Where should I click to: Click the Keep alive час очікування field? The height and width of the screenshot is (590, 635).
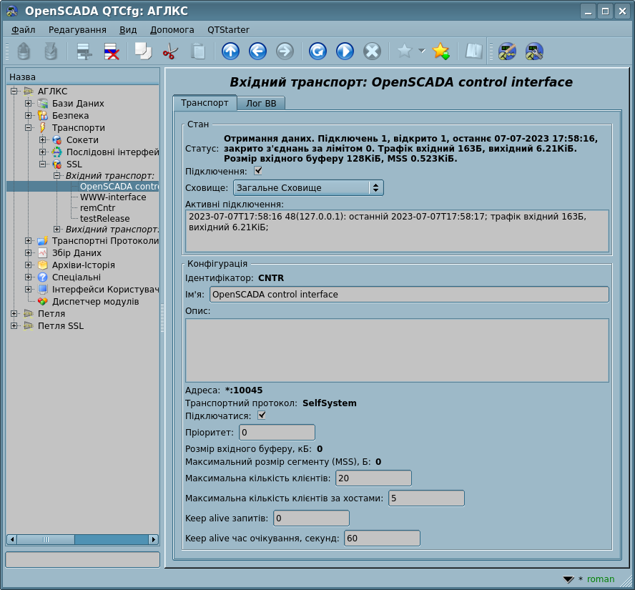(382, 539)
